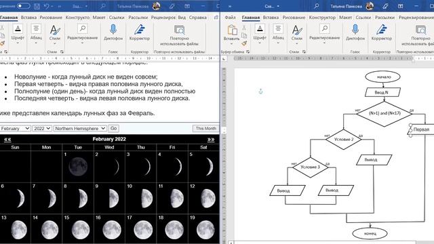
Task: Click the tab selector at right window ruler corner
Action: 224,58
